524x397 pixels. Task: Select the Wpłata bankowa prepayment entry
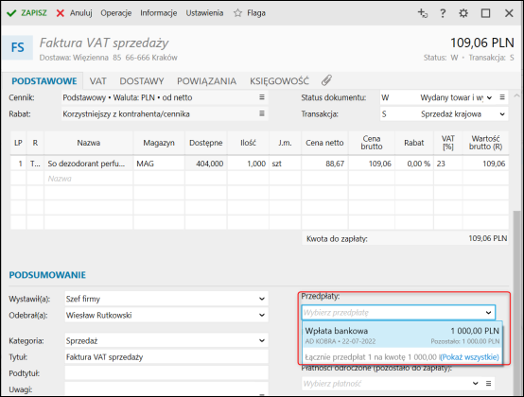[402, 336]
